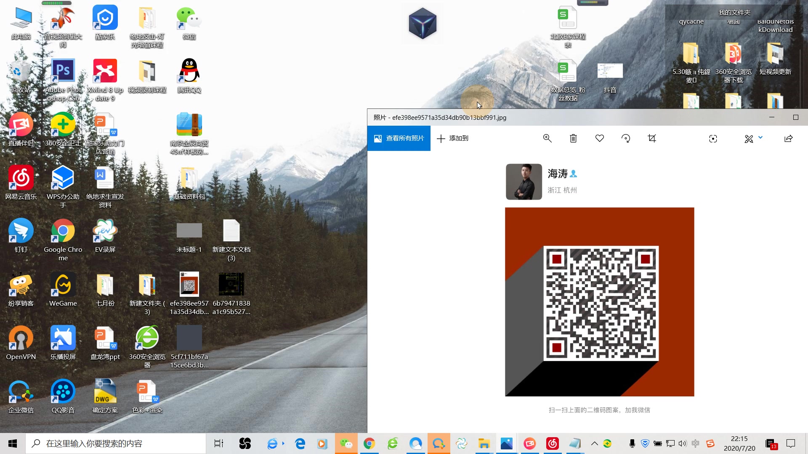Select the OpenVPN desktop icon
Viewport: 808px width, 454px height.
point(21,343)
